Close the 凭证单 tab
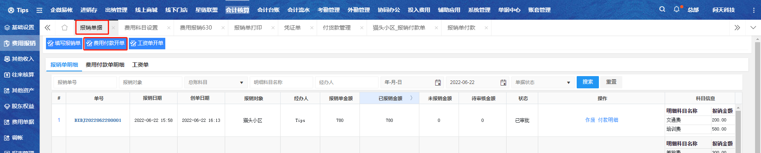Image resolution: width=761 pixels, height=153 pixels. 312,28
